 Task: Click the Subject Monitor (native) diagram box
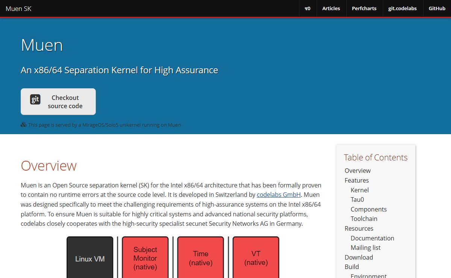coord(145,257)
